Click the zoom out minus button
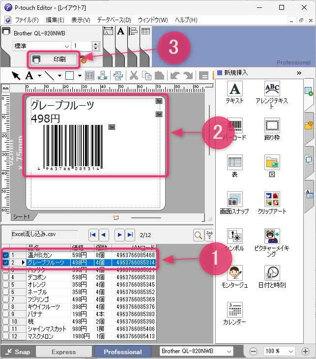Image resolution: width=316 pixels, height=359 pixels. tap(253, 351)
